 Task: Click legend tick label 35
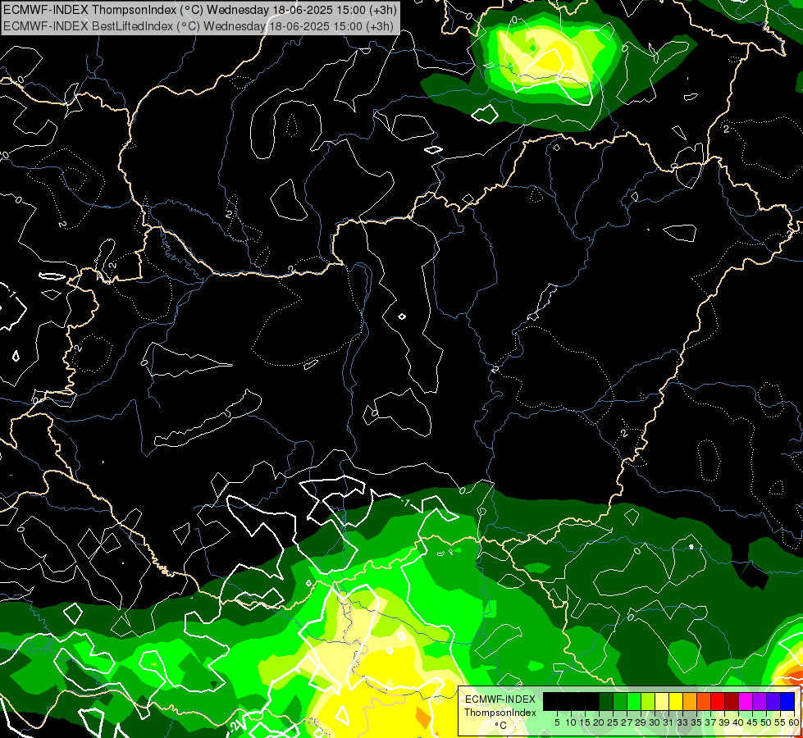point(696,722)
